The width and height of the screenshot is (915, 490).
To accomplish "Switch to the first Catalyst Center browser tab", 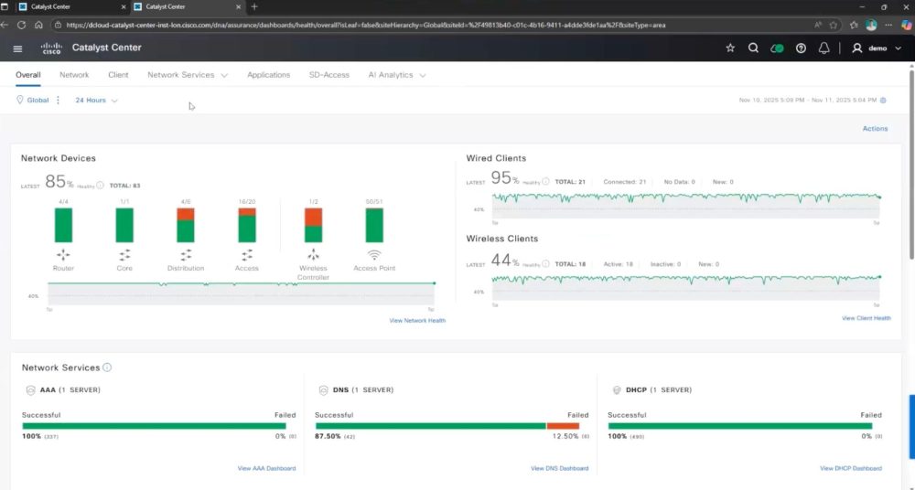I will coord(72,7).
